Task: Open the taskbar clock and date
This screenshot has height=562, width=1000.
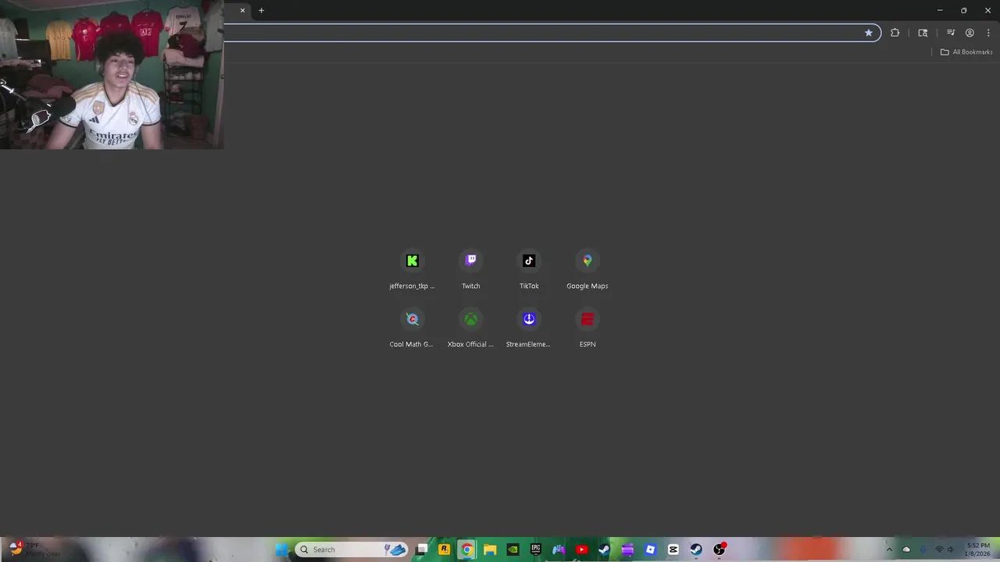Action: (978, 550)
